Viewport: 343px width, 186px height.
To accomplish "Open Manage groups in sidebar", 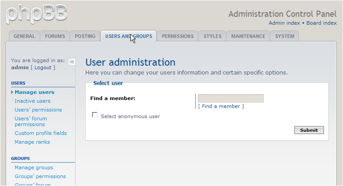I will point(34,167).
